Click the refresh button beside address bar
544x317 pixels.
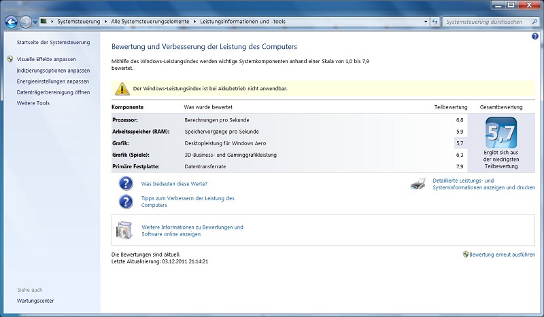435,22
